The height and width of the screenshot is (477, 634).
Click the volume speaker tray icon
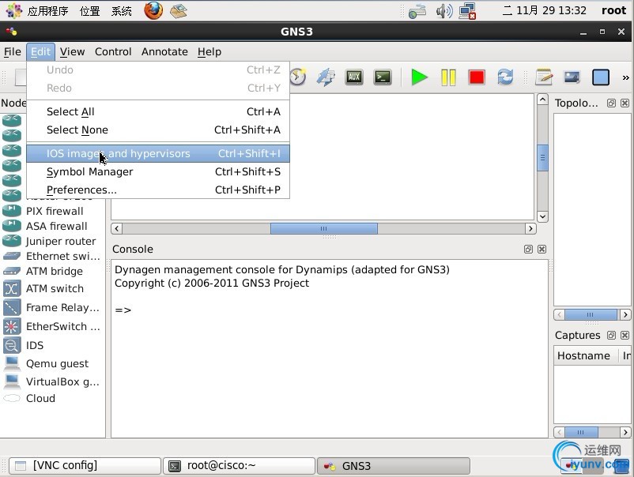[x=443, y=11]
